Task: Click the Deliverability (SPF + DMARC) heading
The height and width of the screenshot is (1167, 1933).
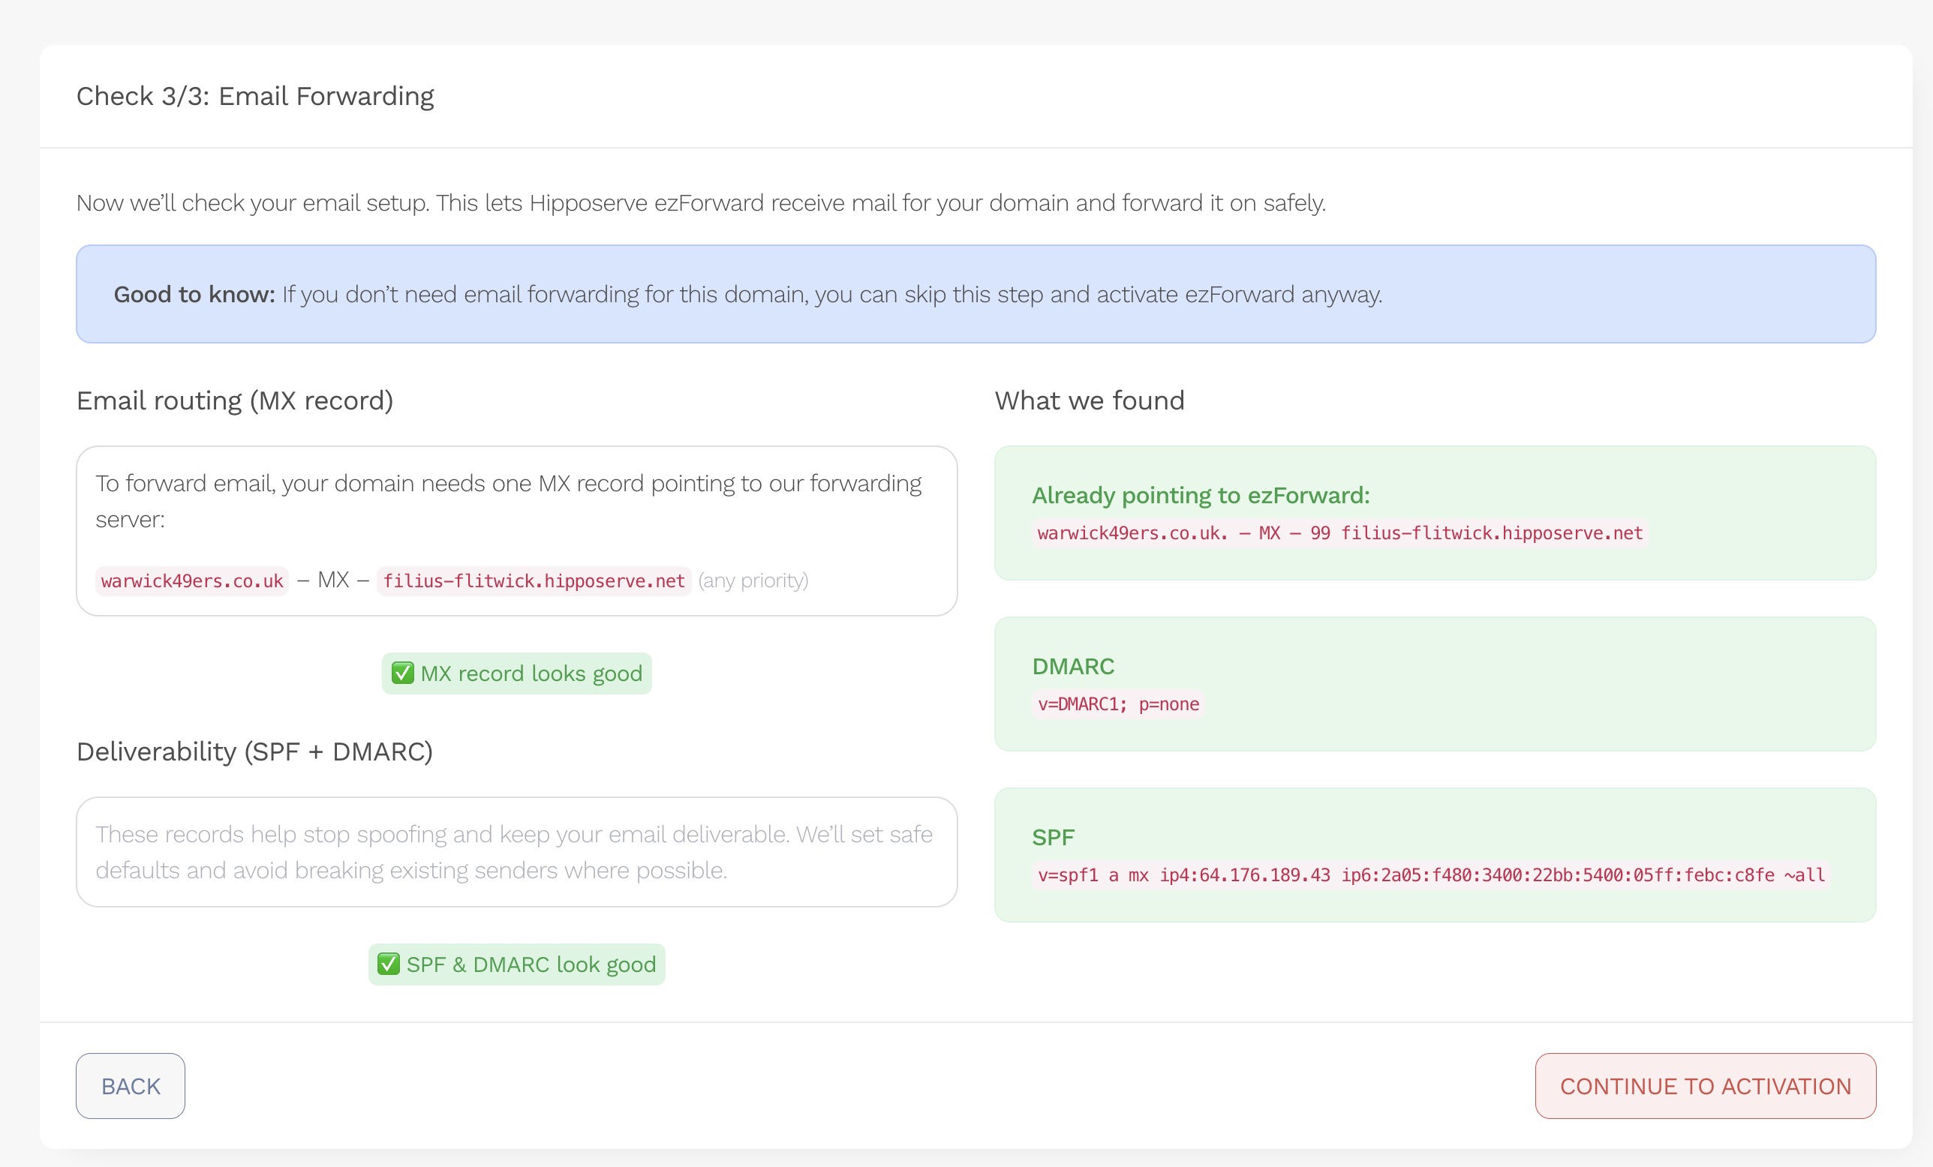Action: tap(254, 751)
